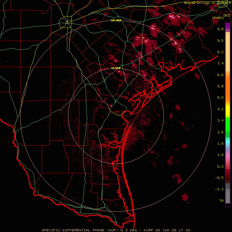Image resolution: width=232 pixels, height=232 pixels.
Task: Pick the cyan band of the color bar
Action: pos(228,142)
